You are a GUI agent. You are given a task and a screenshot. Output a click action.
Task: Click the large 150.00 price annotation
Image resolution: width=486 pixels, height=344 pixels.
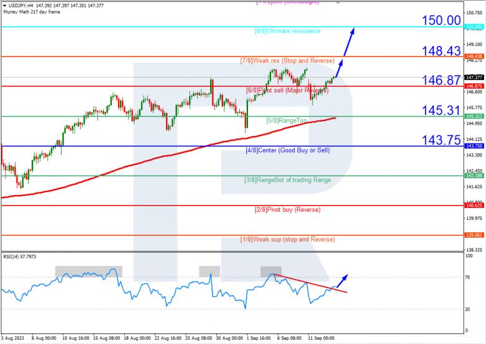441,20
